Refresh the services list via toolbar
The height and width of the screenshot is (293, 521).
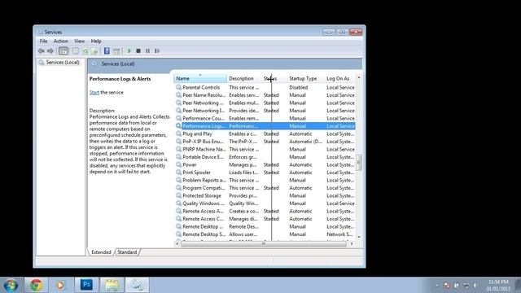click(85, 50)
